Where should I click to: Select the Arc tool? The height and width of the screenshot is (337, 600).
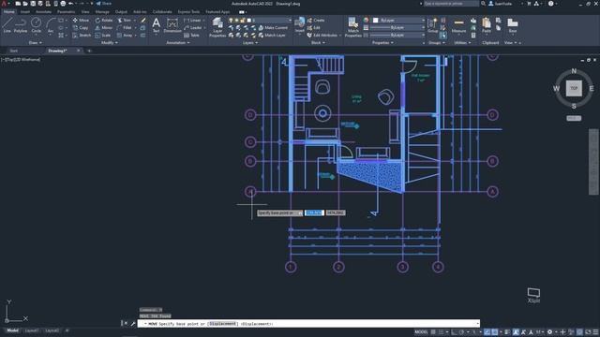[x=50, y=25]
